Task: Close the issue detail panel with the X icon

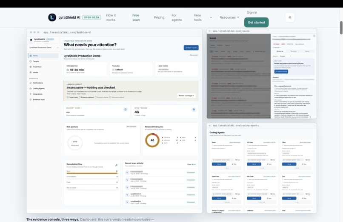Action: [314, 36]
